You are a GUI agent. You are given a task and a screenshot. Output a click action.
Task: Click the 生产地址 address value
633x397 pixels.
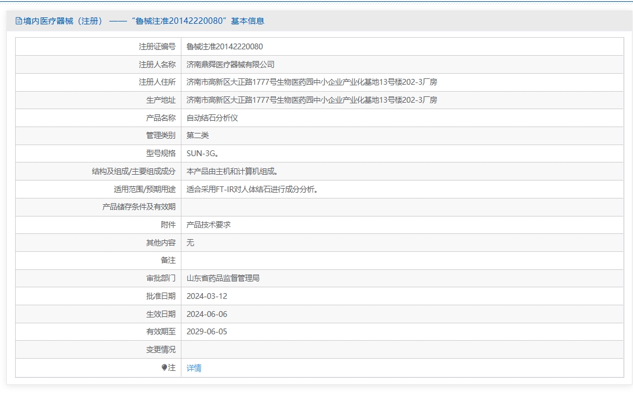(312, 100)
